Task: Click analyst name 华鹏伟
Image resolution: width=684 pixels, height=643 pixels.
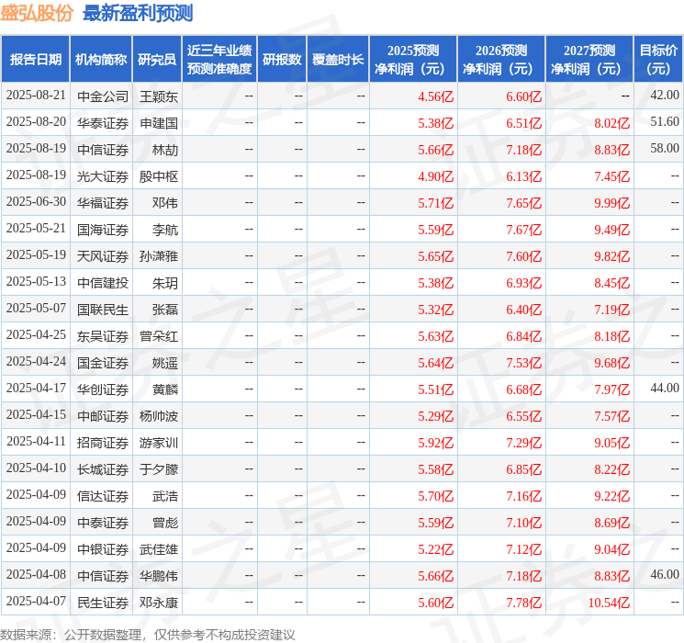Action: pos(159,576)
